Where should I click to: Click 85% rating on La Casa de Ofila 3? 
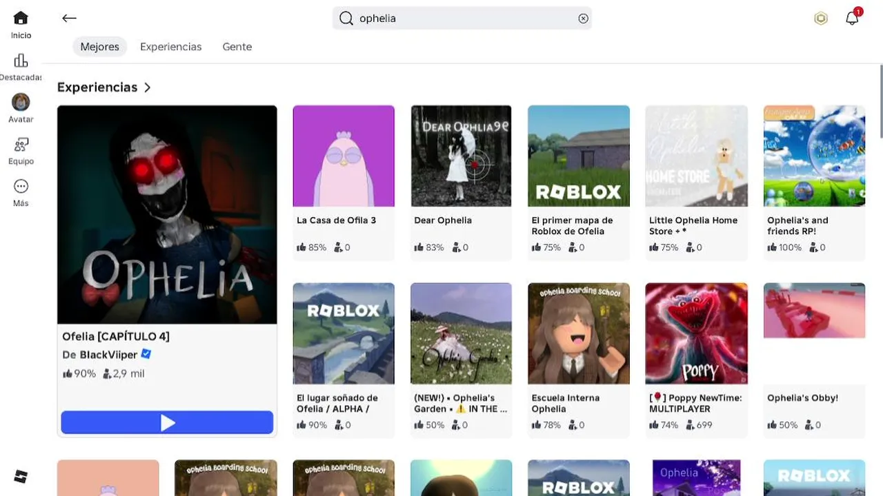[312, 247]
